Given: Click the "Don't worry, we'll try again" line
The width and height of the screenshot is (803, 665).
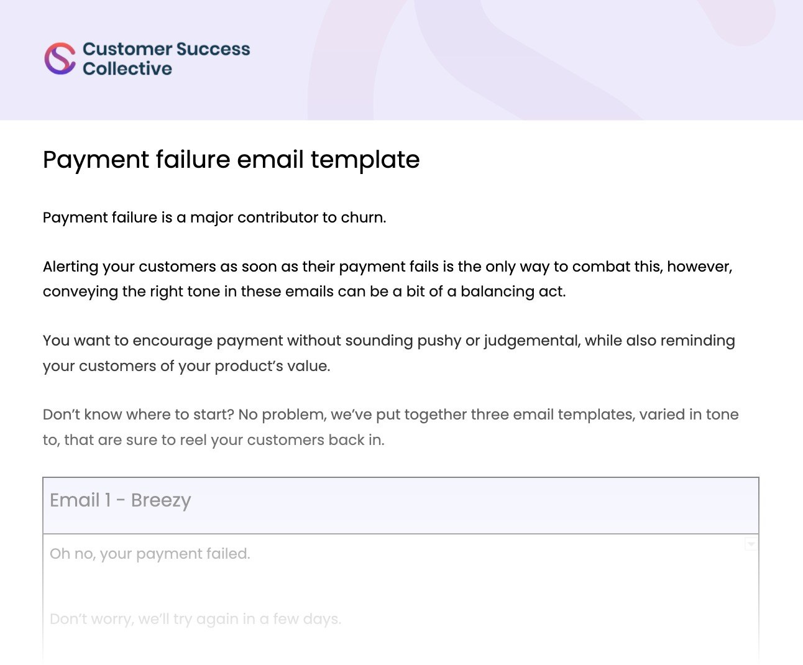Looking at the screenshot, I should coord(195,619).
